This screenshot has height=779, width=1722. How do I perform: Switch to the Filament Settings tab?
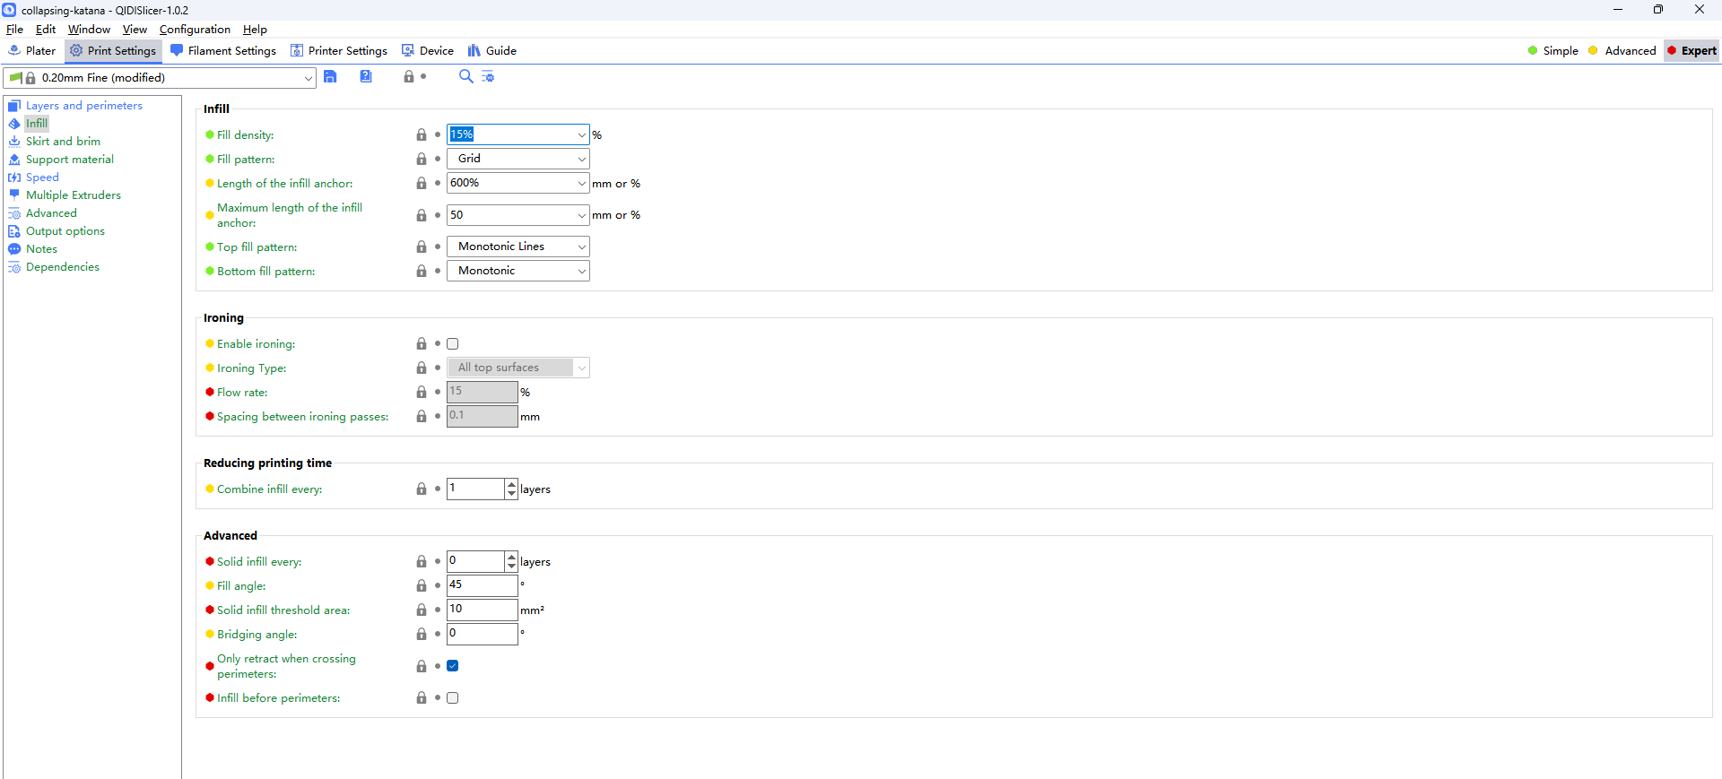click(x=223, y=51)
